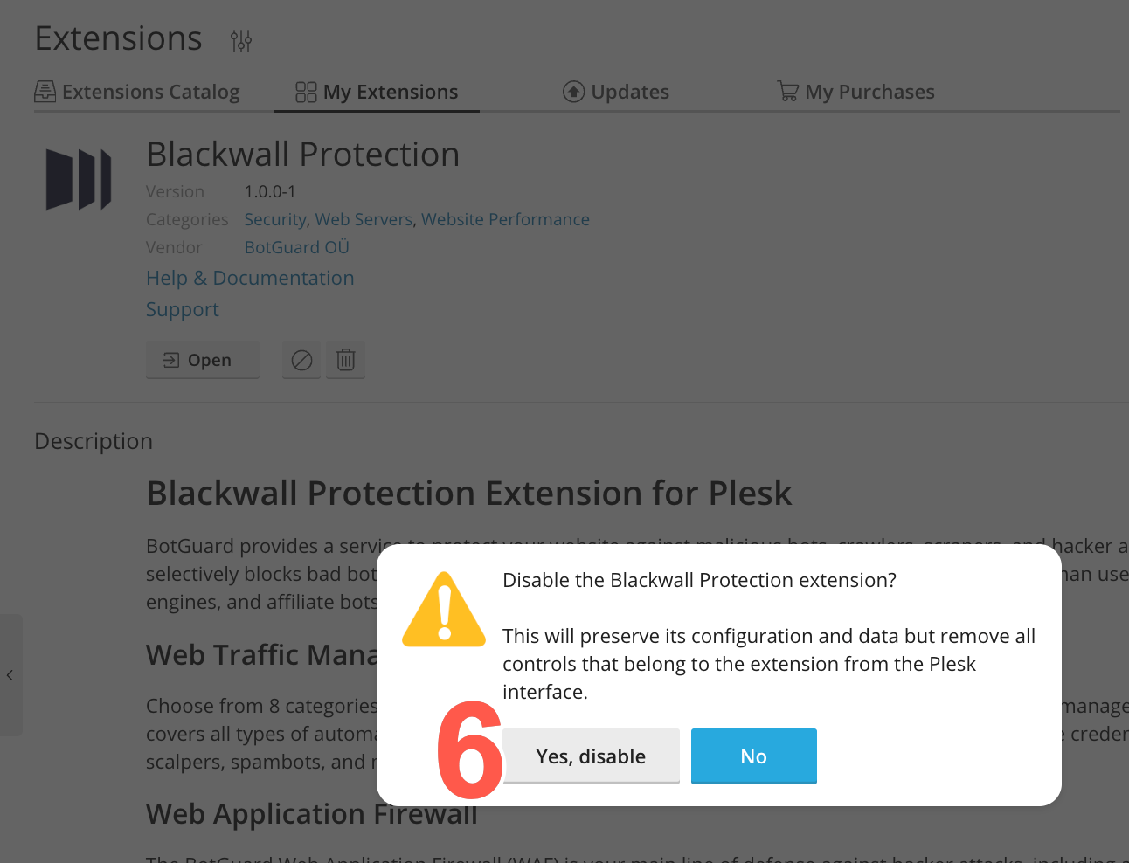Click the BotGuard OÜ vendor link

(296, 247)
